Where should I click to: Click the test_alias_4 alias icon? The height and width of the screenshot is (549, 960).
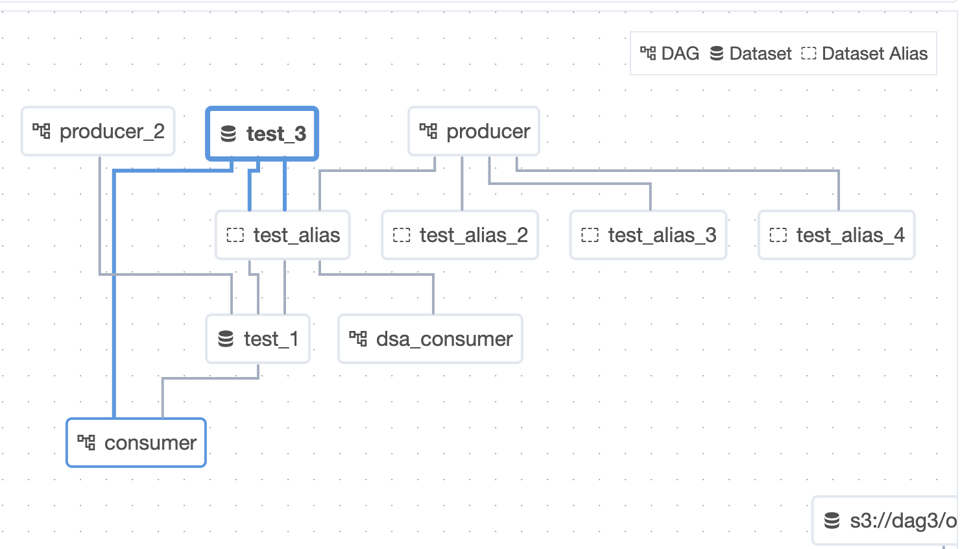pyautogui.click(x=778, y=235)
